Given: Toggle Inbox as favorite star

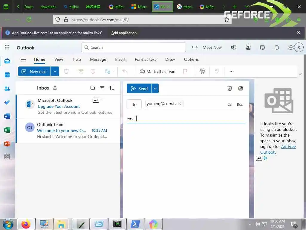Looking at the screenshot, I should click(x=55, y=88).
